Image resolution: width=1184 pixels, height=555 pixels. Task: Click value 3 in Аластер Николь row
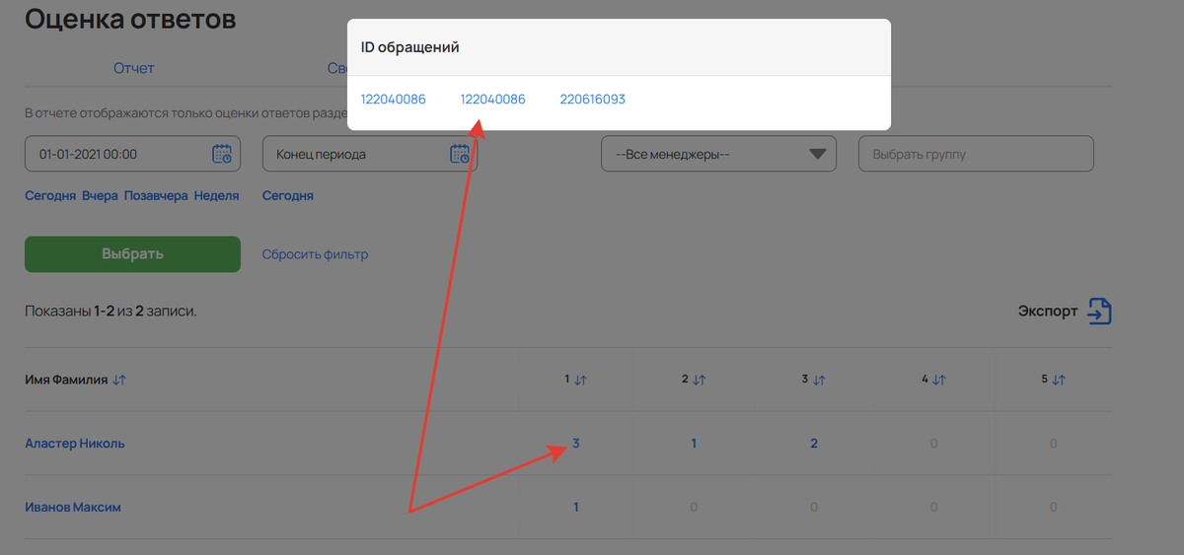tap(576, 444)
